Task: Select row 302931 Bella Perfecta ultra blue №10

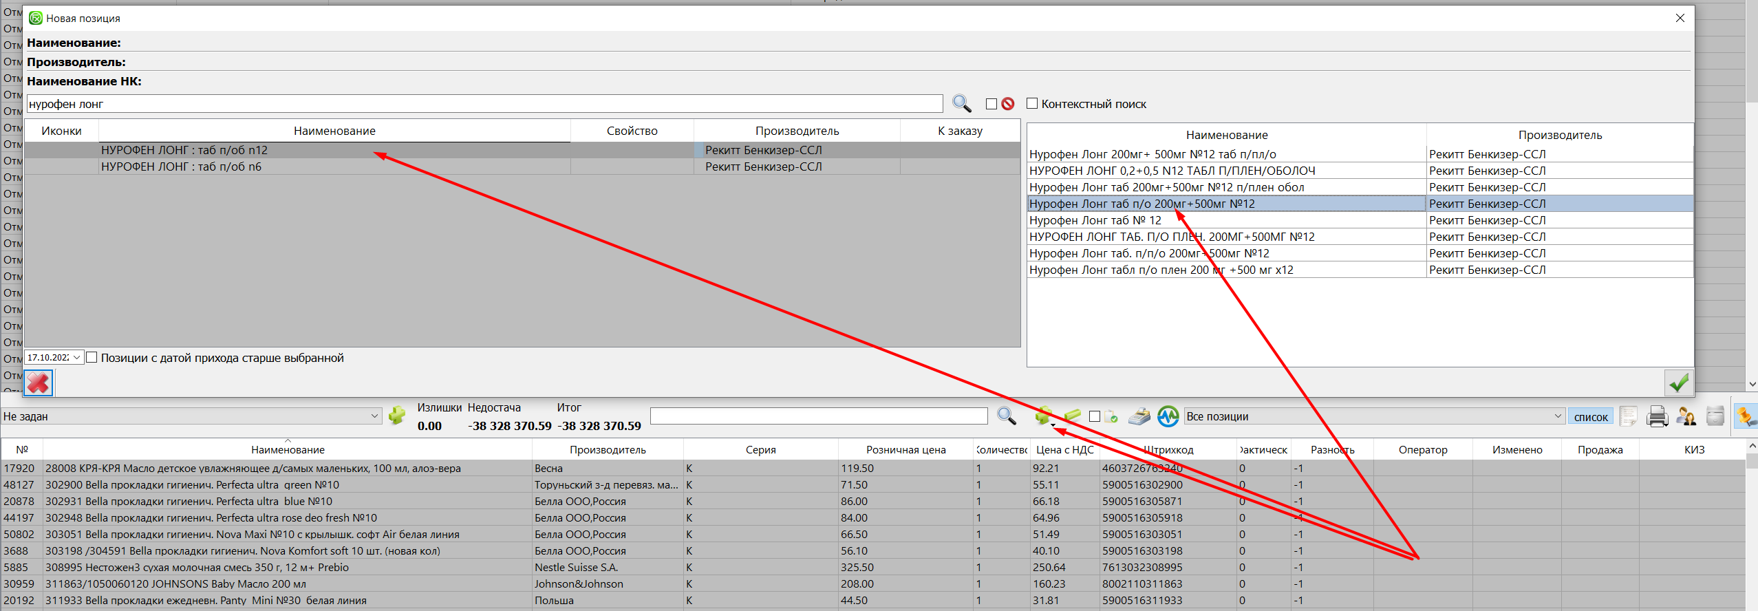Action: pos(874,501)
